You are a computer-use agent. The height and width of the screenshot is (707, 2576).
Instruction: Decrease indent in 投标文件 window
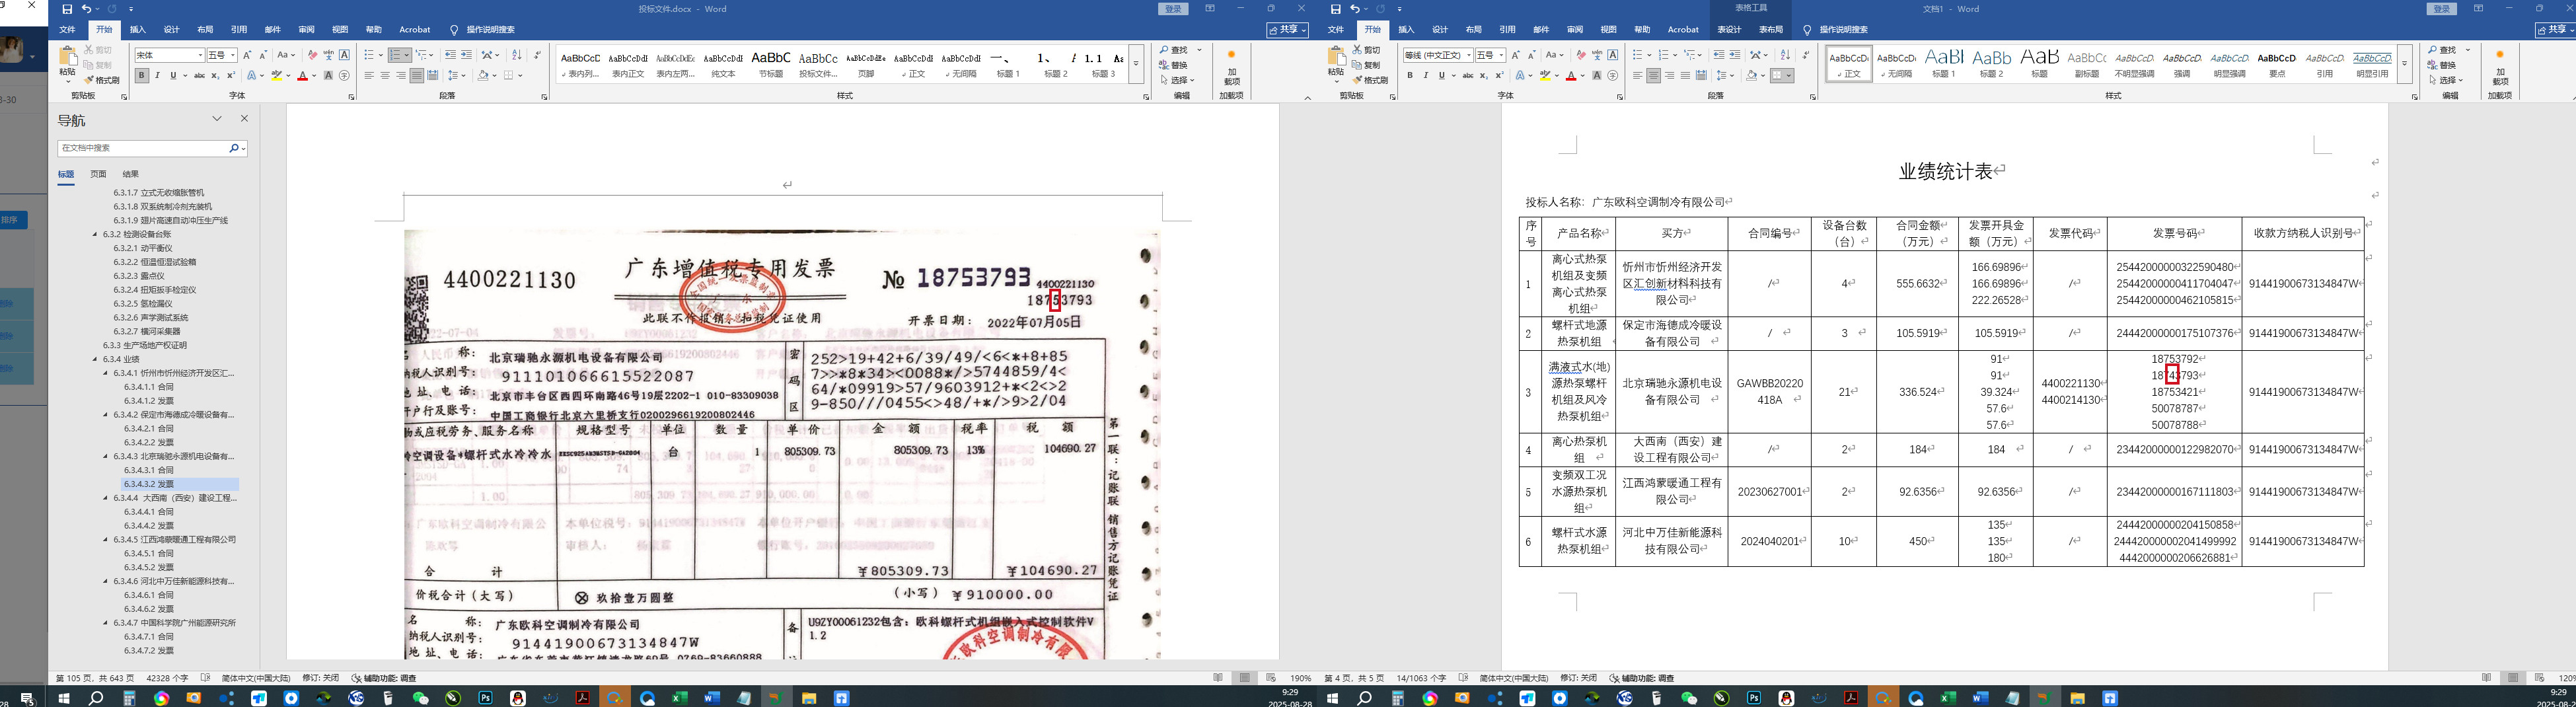[450, 55]
